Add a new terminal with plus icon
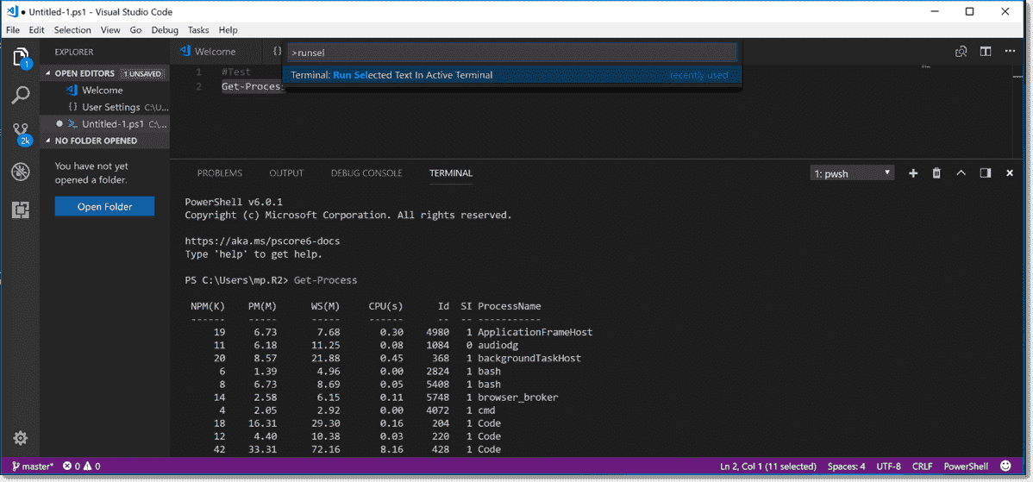1033x482 pixels. tap(913, 173)
